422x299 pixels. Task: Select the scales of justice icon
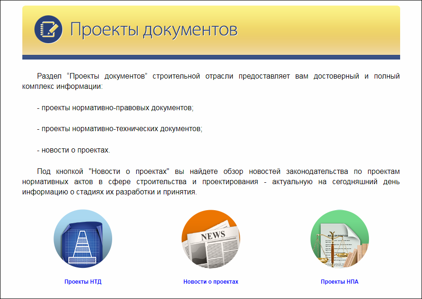(x=339, y=239)
